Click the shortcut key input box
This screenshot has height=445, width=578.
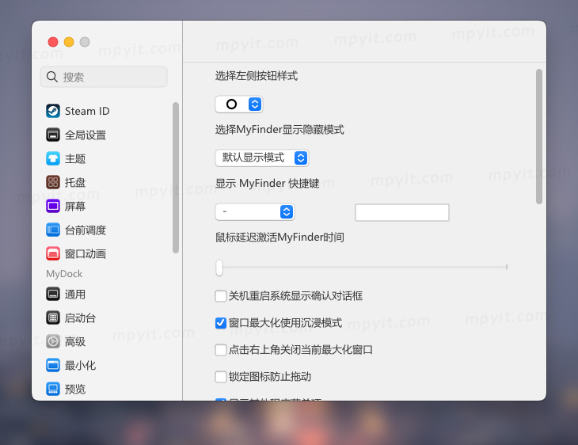tap(402, 213)
